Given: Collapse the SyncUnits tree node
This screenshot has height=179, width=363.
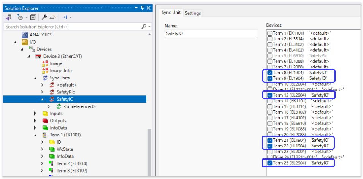Looking at the screenshot, I should point(35,78).
